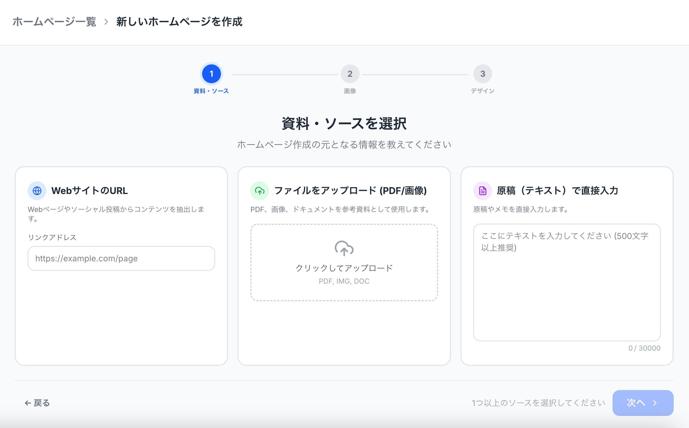Select the WebサイトのURL source card heading
This screenshot has width=689, height=428.
89,191
